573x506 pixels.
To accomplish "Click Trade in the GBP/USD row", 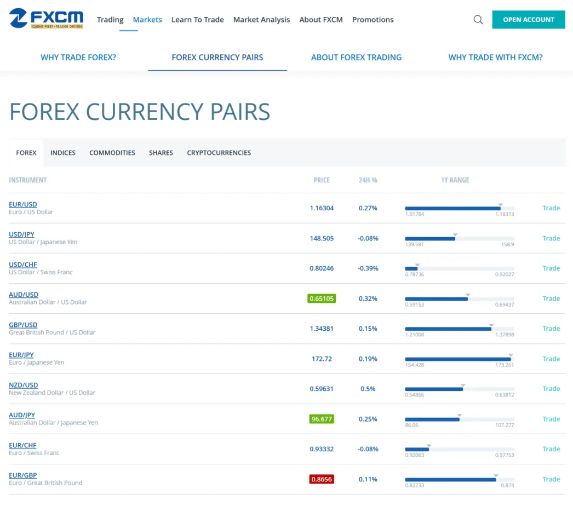I will coord(551,329).
